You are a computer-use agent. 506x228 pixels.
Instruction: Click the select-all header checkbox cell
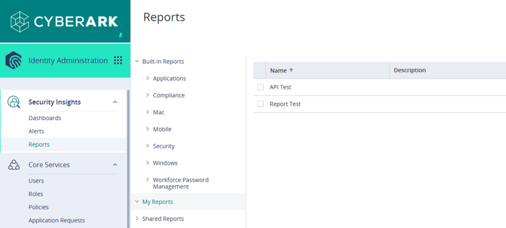point(260,70)
